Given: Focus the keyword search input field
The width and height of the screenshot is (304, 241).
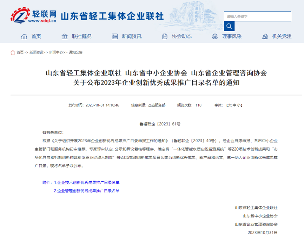Looking at the screenshot, I should point(257,16).
